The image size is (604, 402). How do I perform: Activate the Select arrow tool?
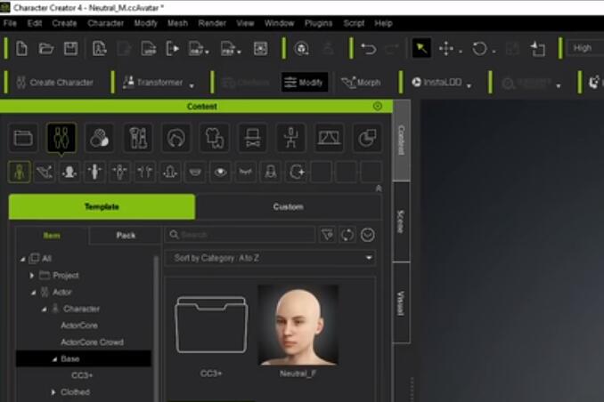421,48
